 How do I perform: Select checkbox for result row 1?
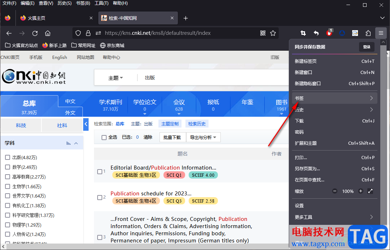coord(100,172)
